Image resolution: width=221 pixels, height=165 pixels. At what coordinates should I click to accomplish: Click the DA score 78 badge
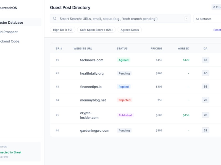click(x=205, y=115)
